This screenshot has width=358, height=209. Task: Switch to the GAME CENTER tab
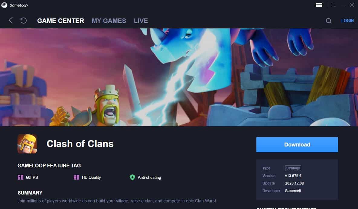click(x=60, y=21)
